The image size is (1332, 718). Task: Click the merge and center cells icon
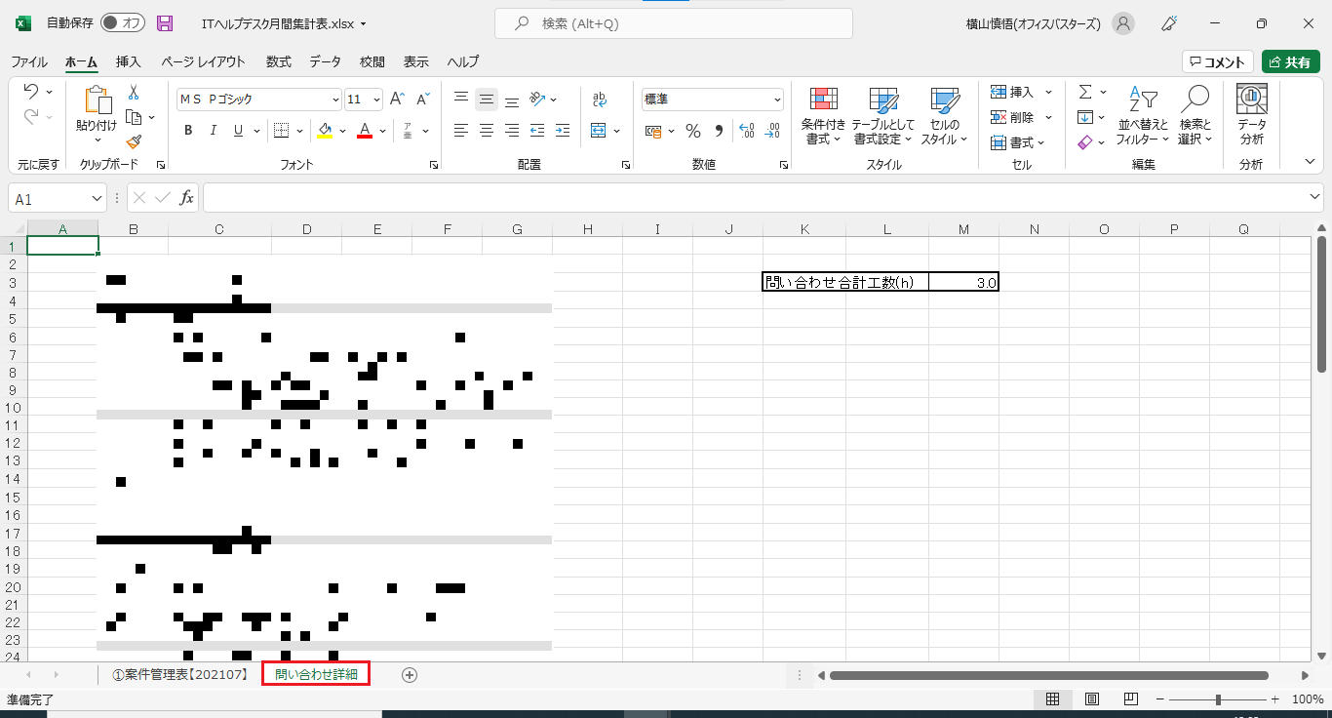click(599, 131)
